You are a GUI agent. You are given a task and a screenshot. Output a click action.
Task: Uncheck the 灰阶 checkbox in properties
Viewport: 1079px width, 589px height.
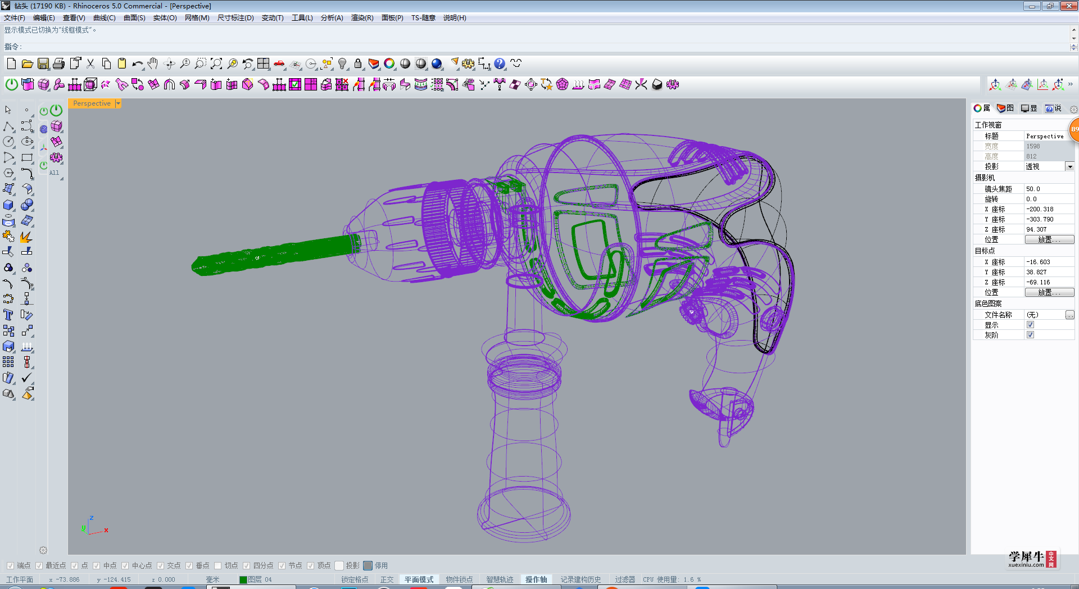click(1030, 335)
